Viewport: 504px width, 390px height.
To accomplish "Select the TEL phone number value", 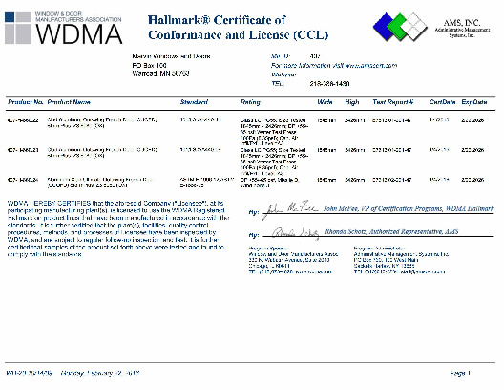I will (329, 84).
